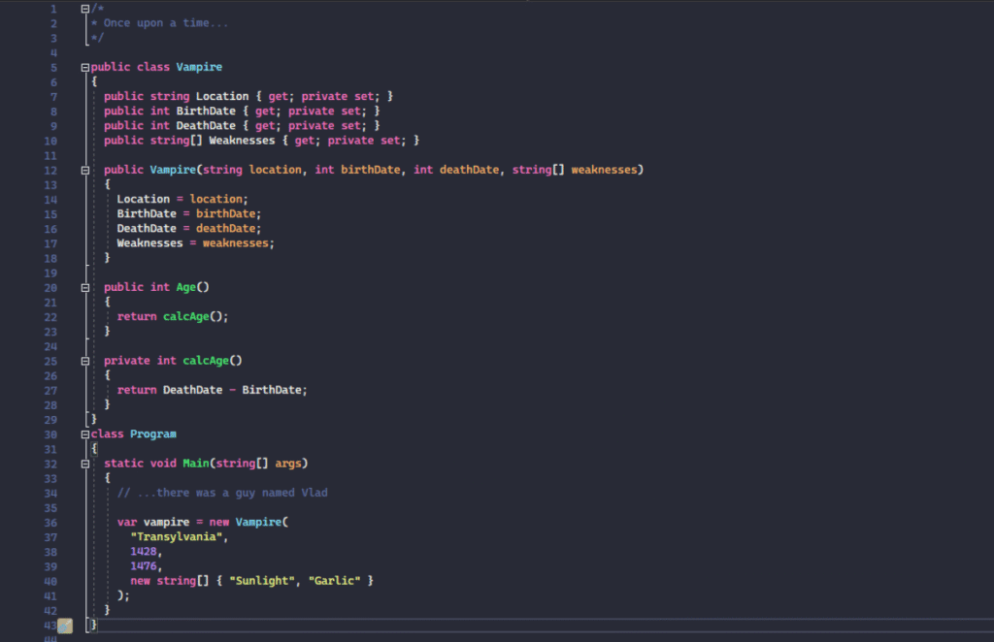Click the Location property name on line 7
The height and width of the screenshot is (642, 994).
coord(222,96)
